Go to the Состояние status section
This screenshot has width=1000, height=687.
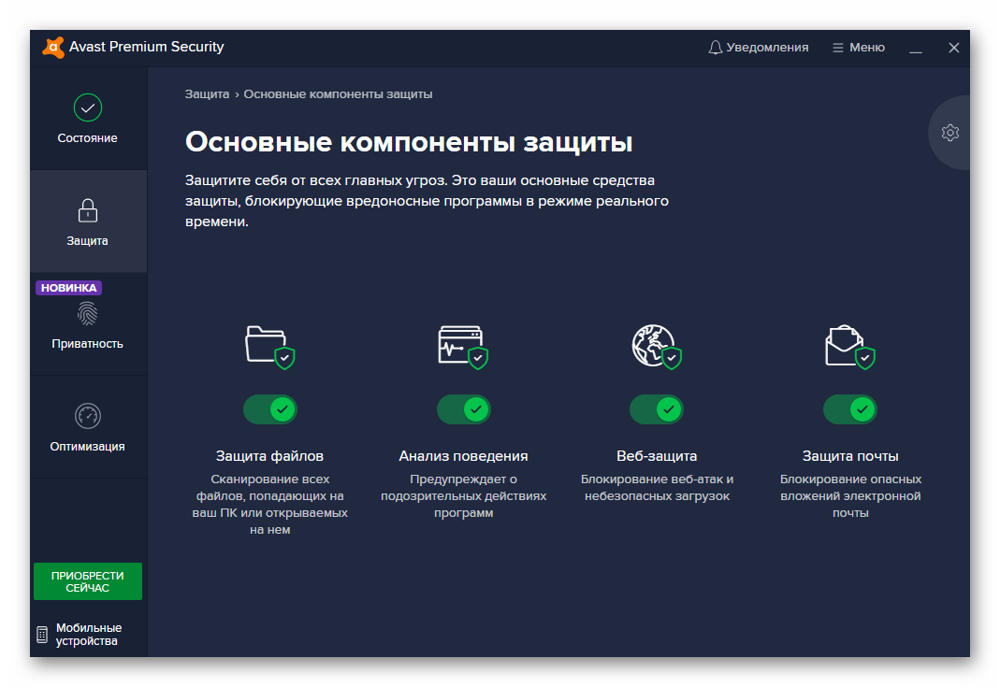coord(87,119)
